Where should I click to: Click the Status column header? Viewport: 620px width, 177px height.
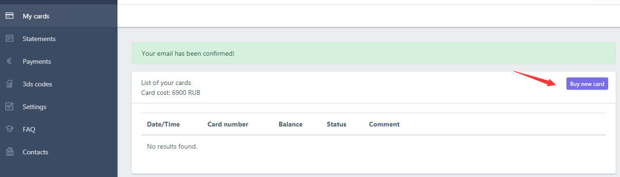336,124
